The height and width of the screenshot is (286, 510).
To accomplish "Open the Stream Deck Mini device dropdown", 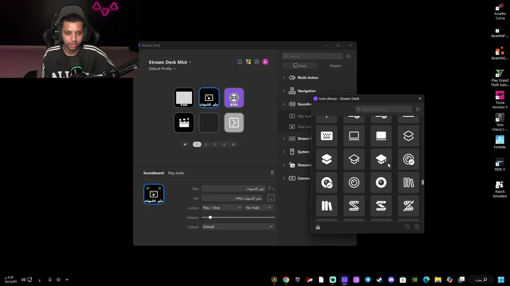I will tap(170, 62).
